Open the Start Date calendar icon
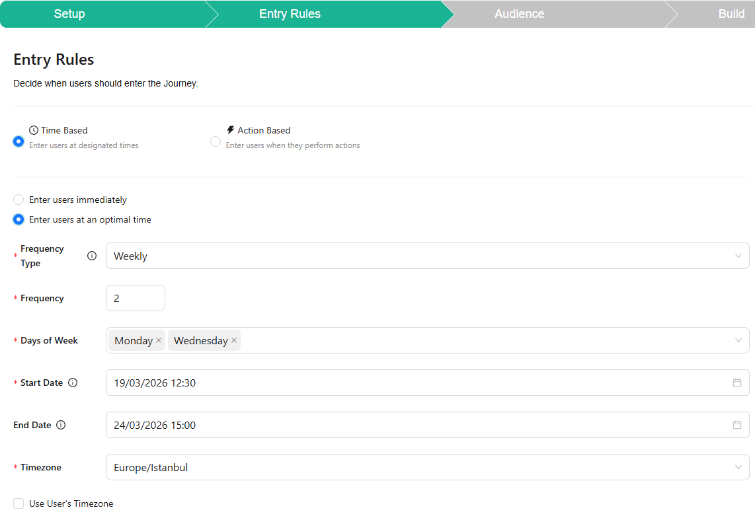The height and width of the screenshot is (518, 755). [736, 383]
